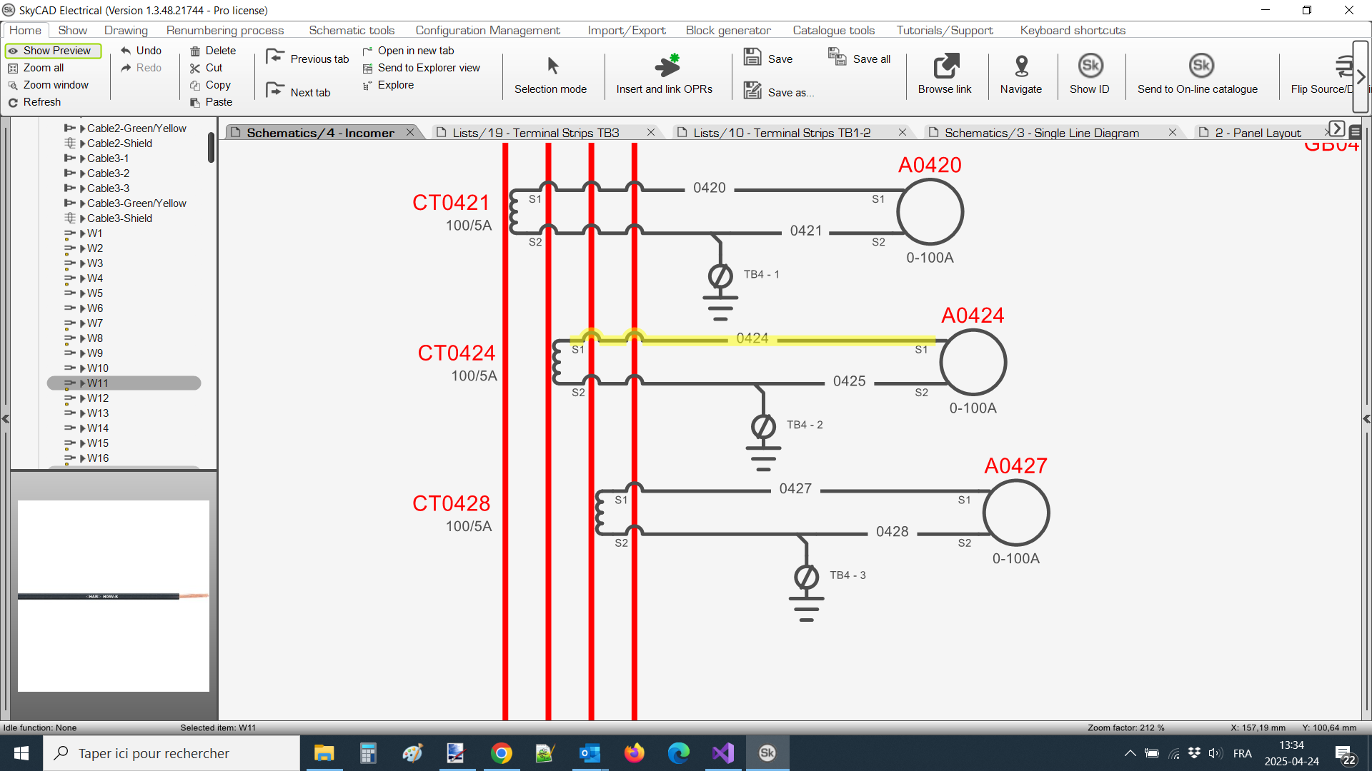Click the cable preview thumbnail
Screen dimensions: 1372x771
pos(114,596)
